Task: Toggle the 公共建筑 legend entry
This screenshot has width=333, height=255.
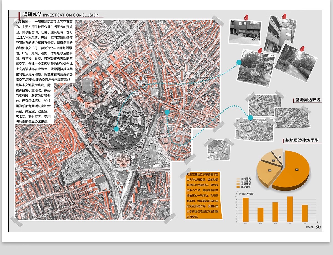Action: 246,178
